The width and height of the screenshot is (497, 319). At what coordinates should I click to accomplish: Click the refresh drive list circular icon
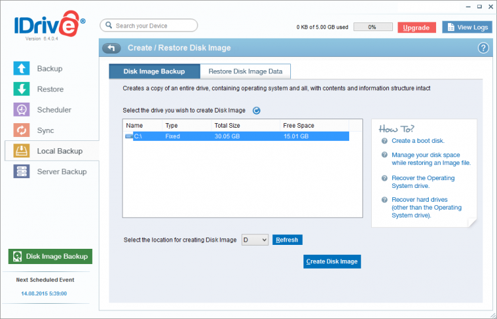point(256,111)
